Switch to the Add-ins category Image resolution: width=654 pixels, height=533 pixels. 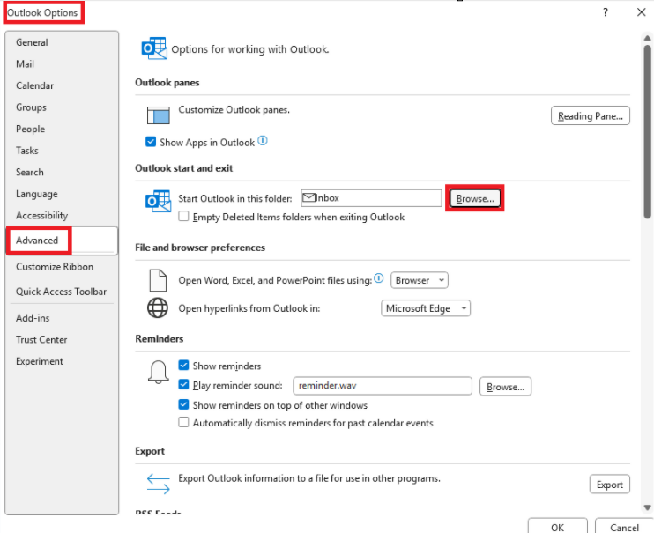(x=33, y=318)
